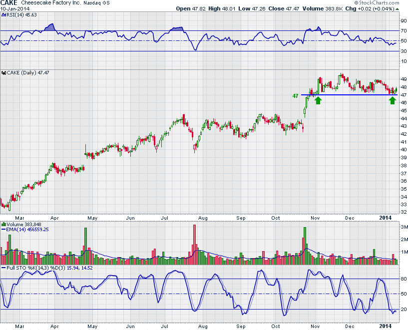The width and height of the screenshot is (408, 330).
Task: Click the 40 label on the price axis
Action: 404,150
